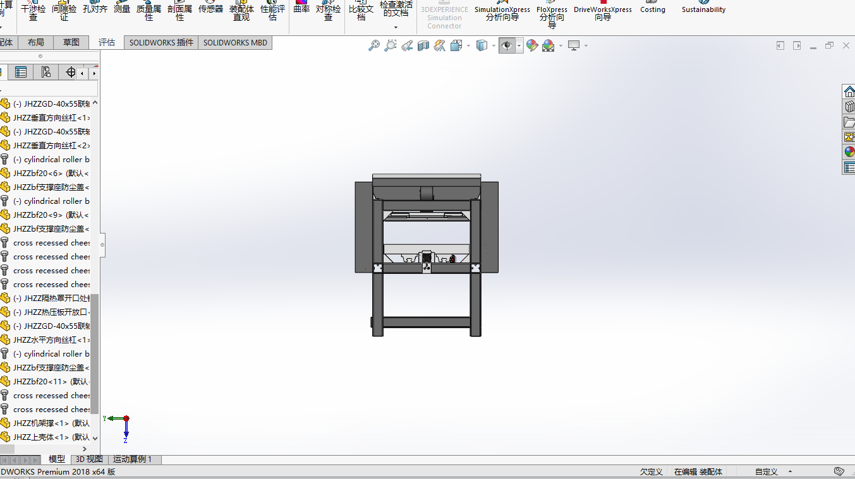Launch FloXpress 分析向导

(552, 14)
